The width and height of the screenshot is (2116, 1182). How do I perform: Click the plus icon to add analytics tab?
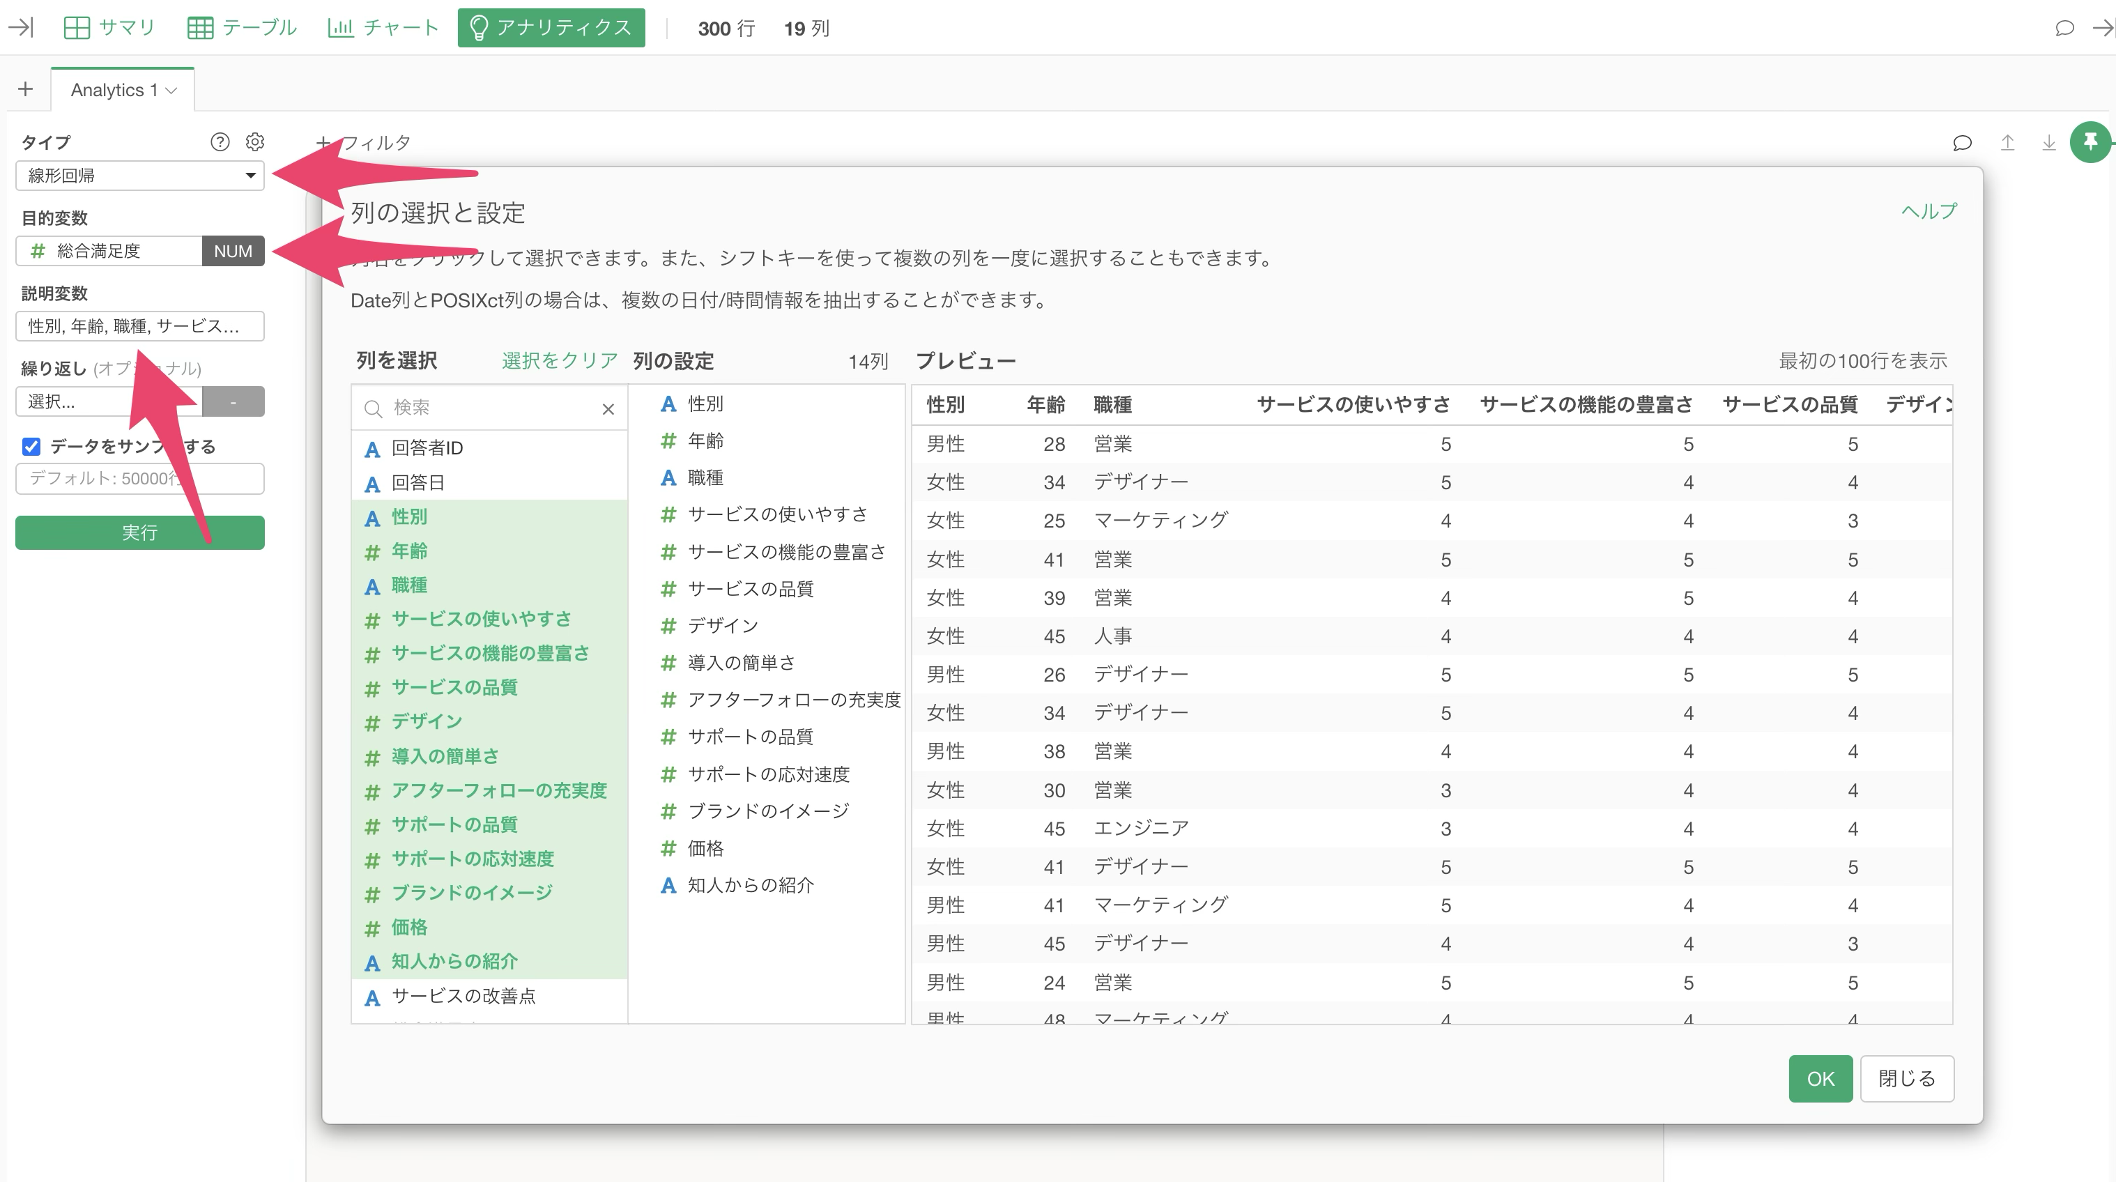(26, 89)
